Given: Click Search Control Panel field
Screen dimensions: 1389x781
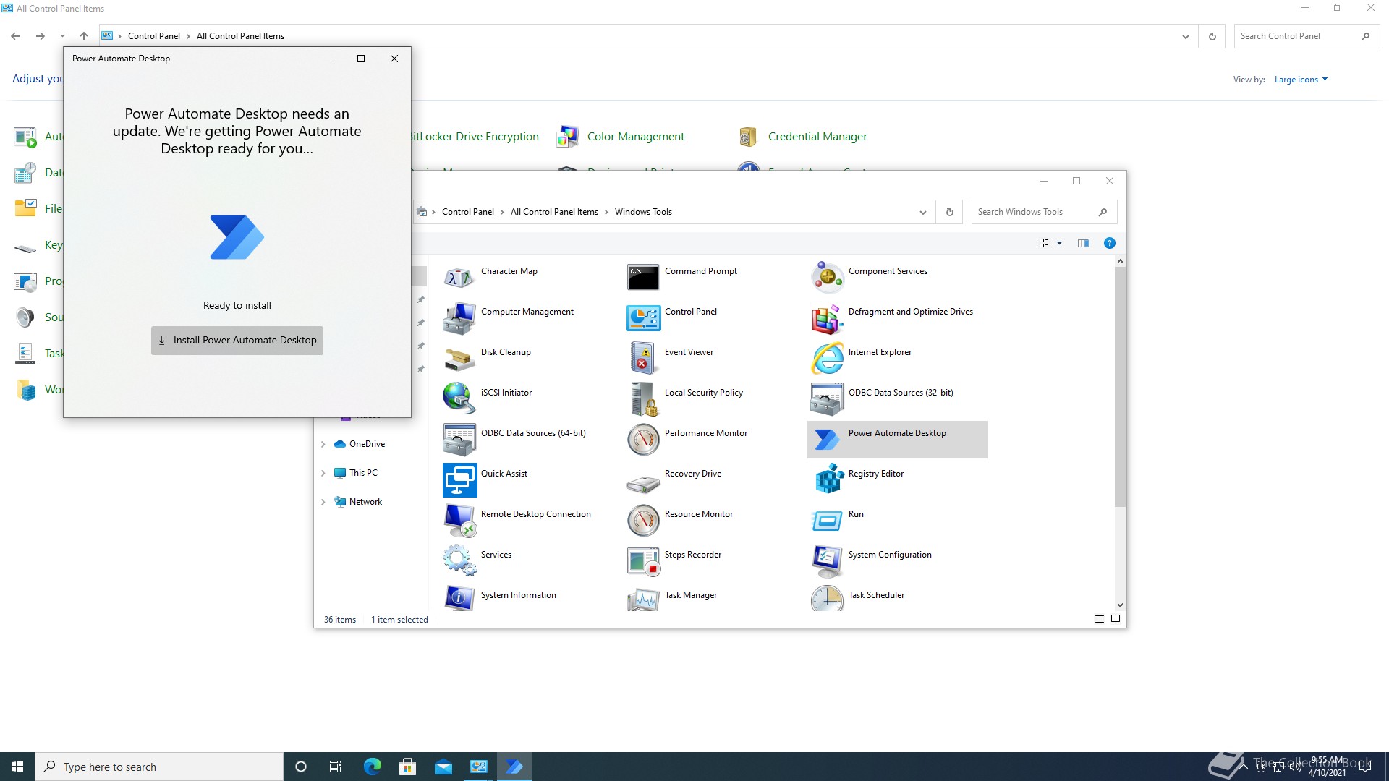Looking at the screenshot, I should [x=1307, y=36].
